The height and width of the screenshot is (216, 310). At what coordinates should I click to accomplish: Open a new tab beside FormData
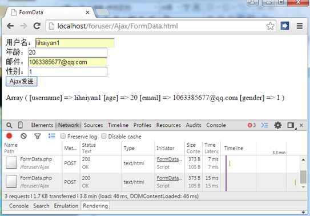(103, 13)
